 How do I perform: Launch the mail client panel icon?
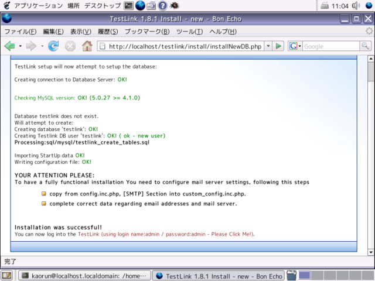point(151,5)
